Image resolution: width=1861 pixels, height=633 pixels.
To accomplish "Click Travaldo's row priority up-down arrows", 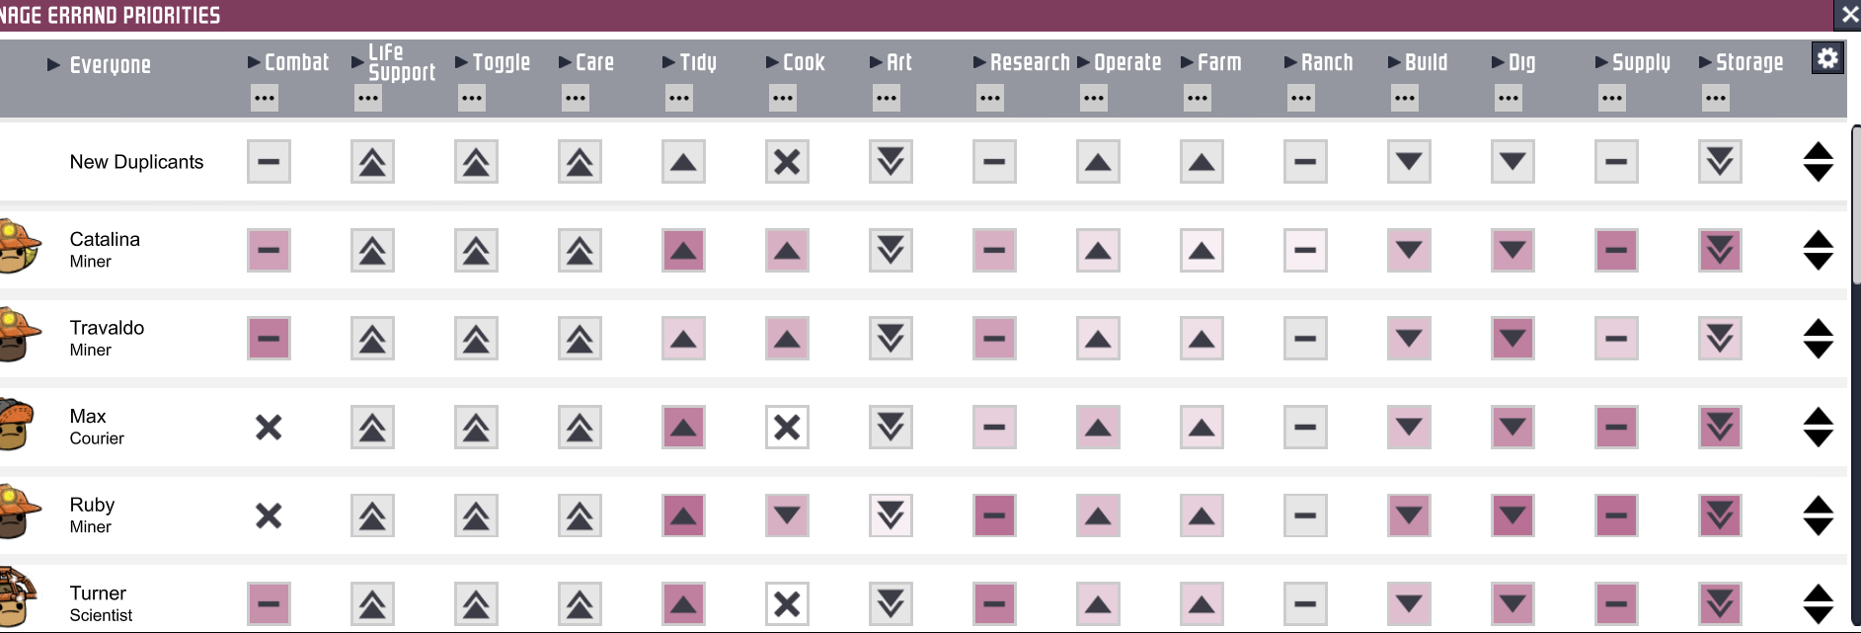I will [1818, 339].
